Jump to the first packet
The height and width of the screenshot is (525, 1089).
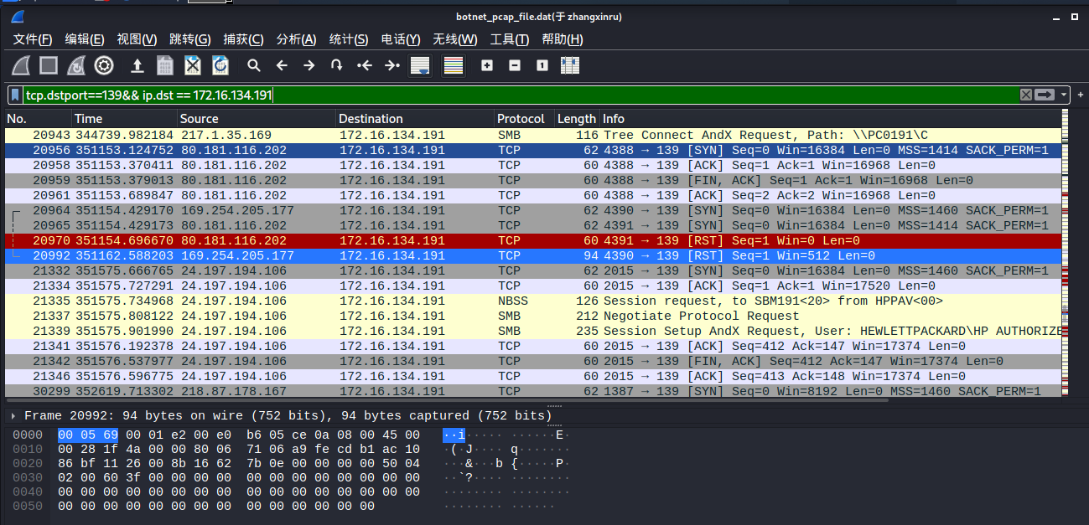[365, 65]
